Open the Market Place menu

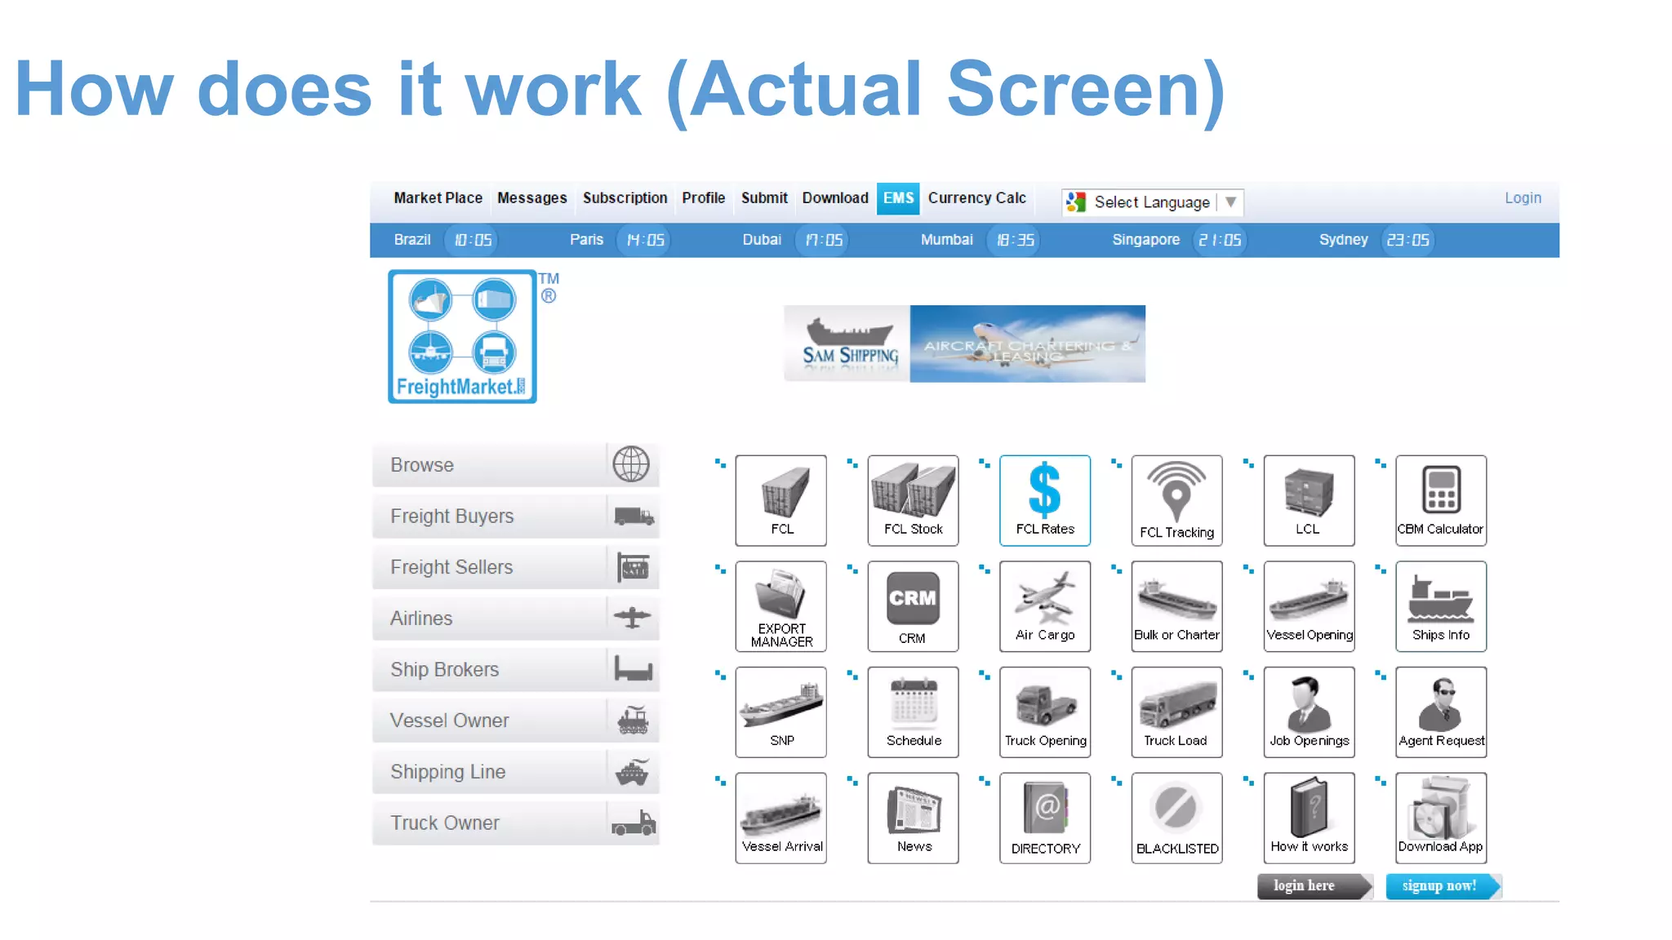pyautogui.click(x=438, y=198)
